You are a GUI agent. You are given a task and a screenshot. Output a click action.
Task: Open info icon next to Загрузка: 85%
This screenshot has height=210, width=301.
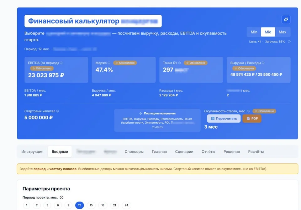click(x=289, y=42)
